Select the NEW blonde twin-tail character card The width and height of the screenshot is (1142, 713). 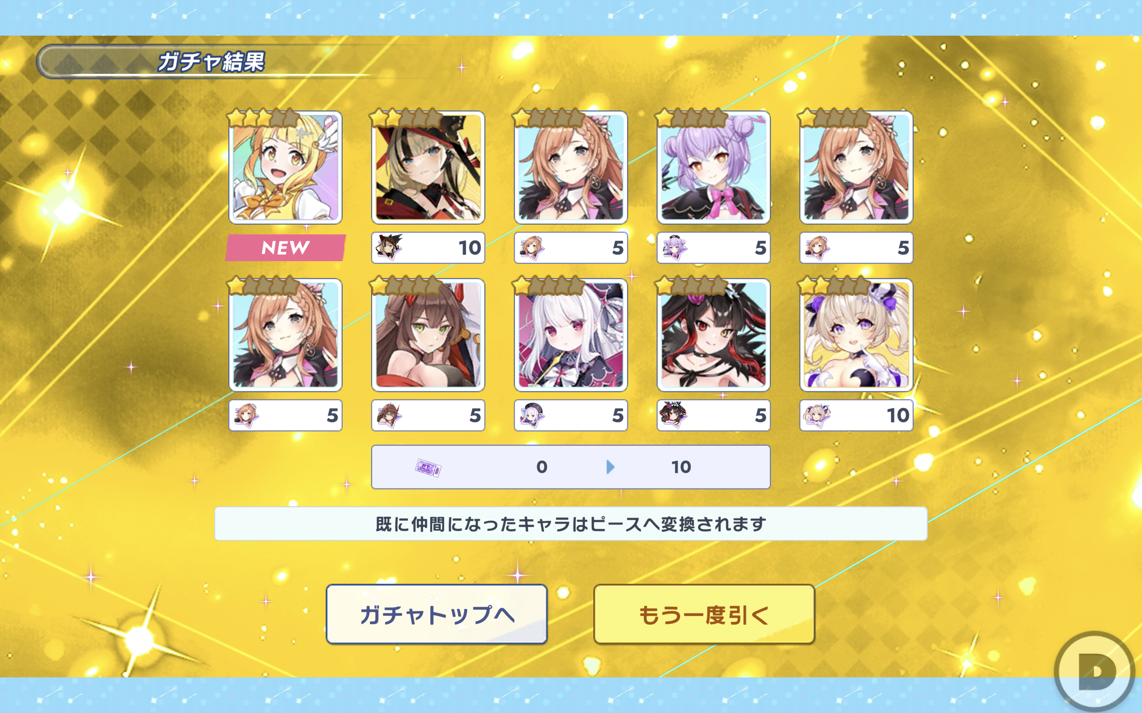[285, 168]
